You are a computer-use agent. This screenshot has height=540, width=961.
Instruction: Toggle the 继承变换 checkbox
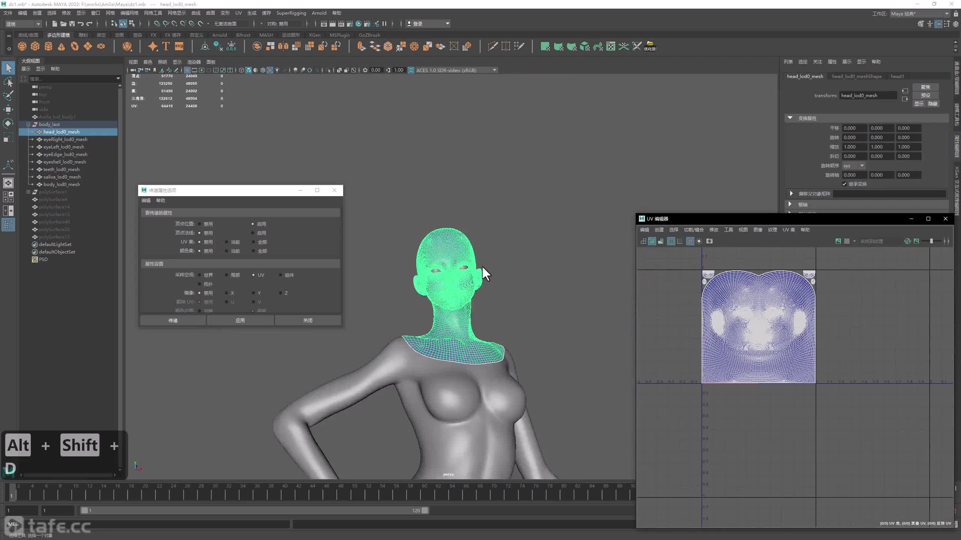pos(845,184)
